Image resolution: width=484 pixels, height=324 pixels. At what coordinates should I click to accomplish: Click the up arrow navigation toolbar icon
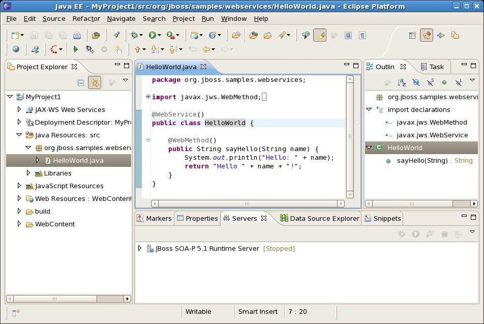(137, 49)
